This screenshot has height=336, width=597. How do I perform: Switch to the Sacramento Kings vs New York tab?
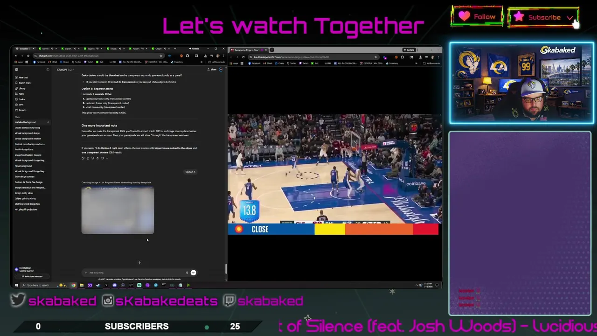point(249,50)
